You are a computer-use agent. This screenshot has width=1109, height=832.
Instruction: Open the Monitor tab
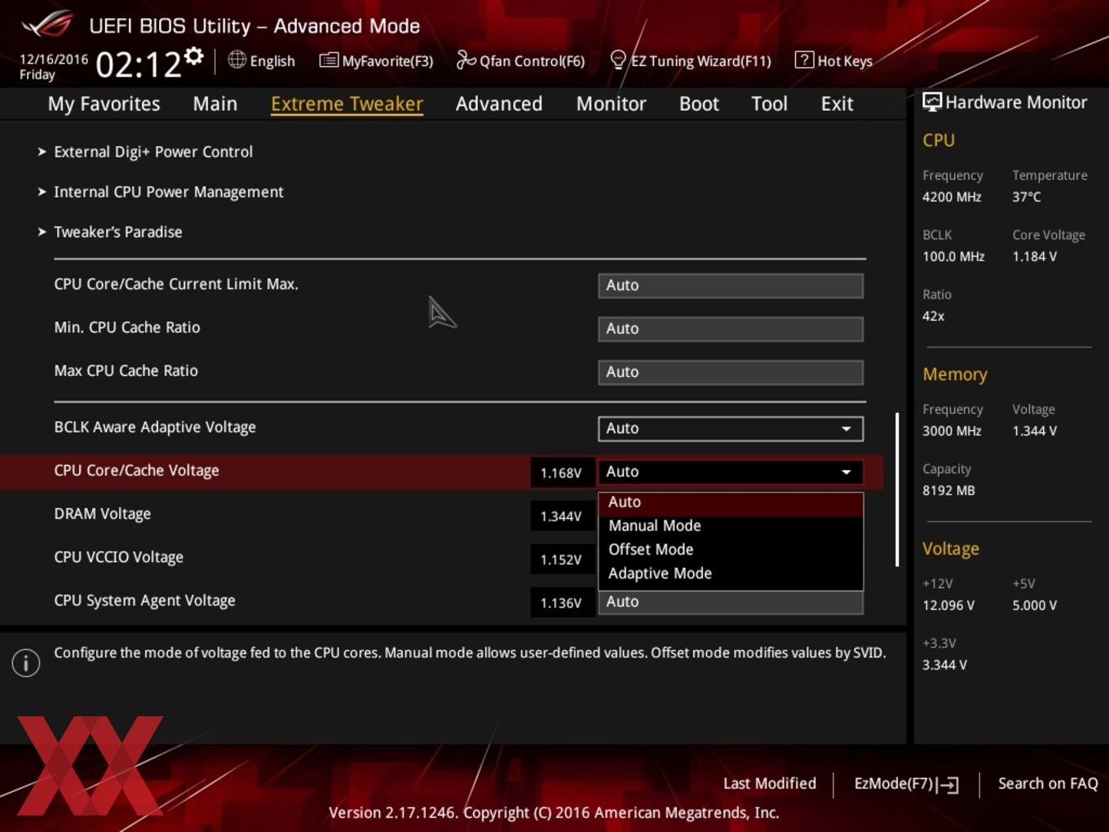(x=612, y=104)
